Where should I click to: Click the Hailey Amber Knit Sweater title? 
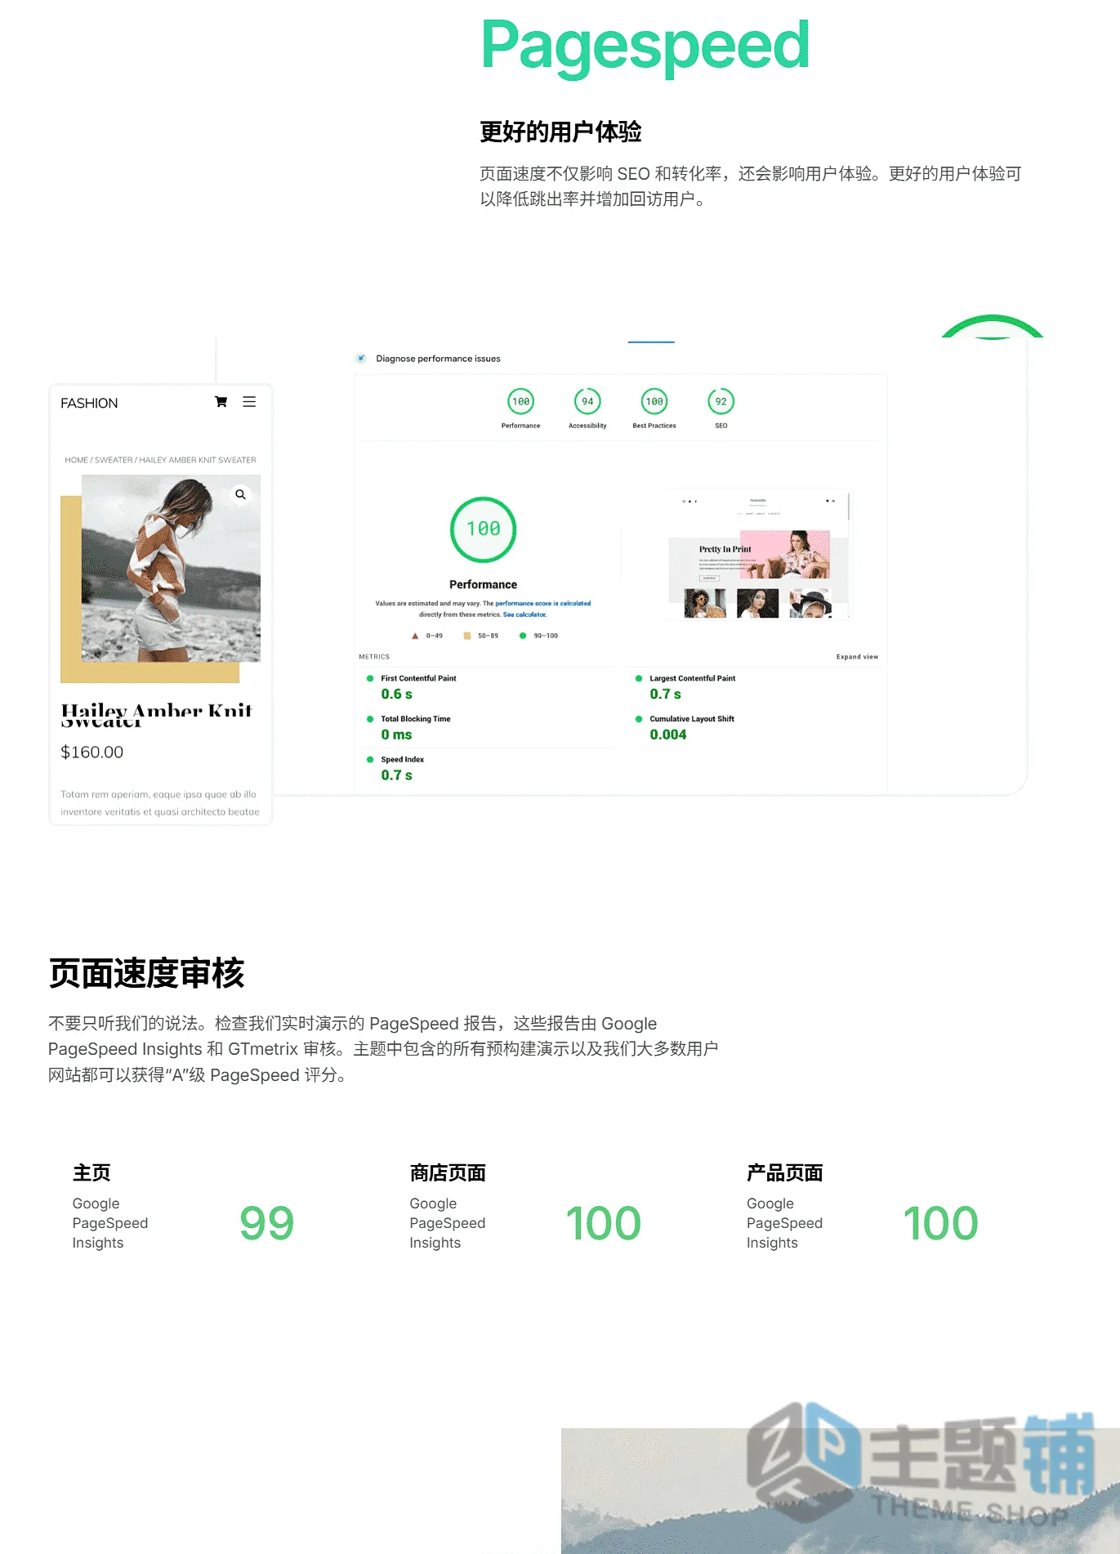(157, 714)
